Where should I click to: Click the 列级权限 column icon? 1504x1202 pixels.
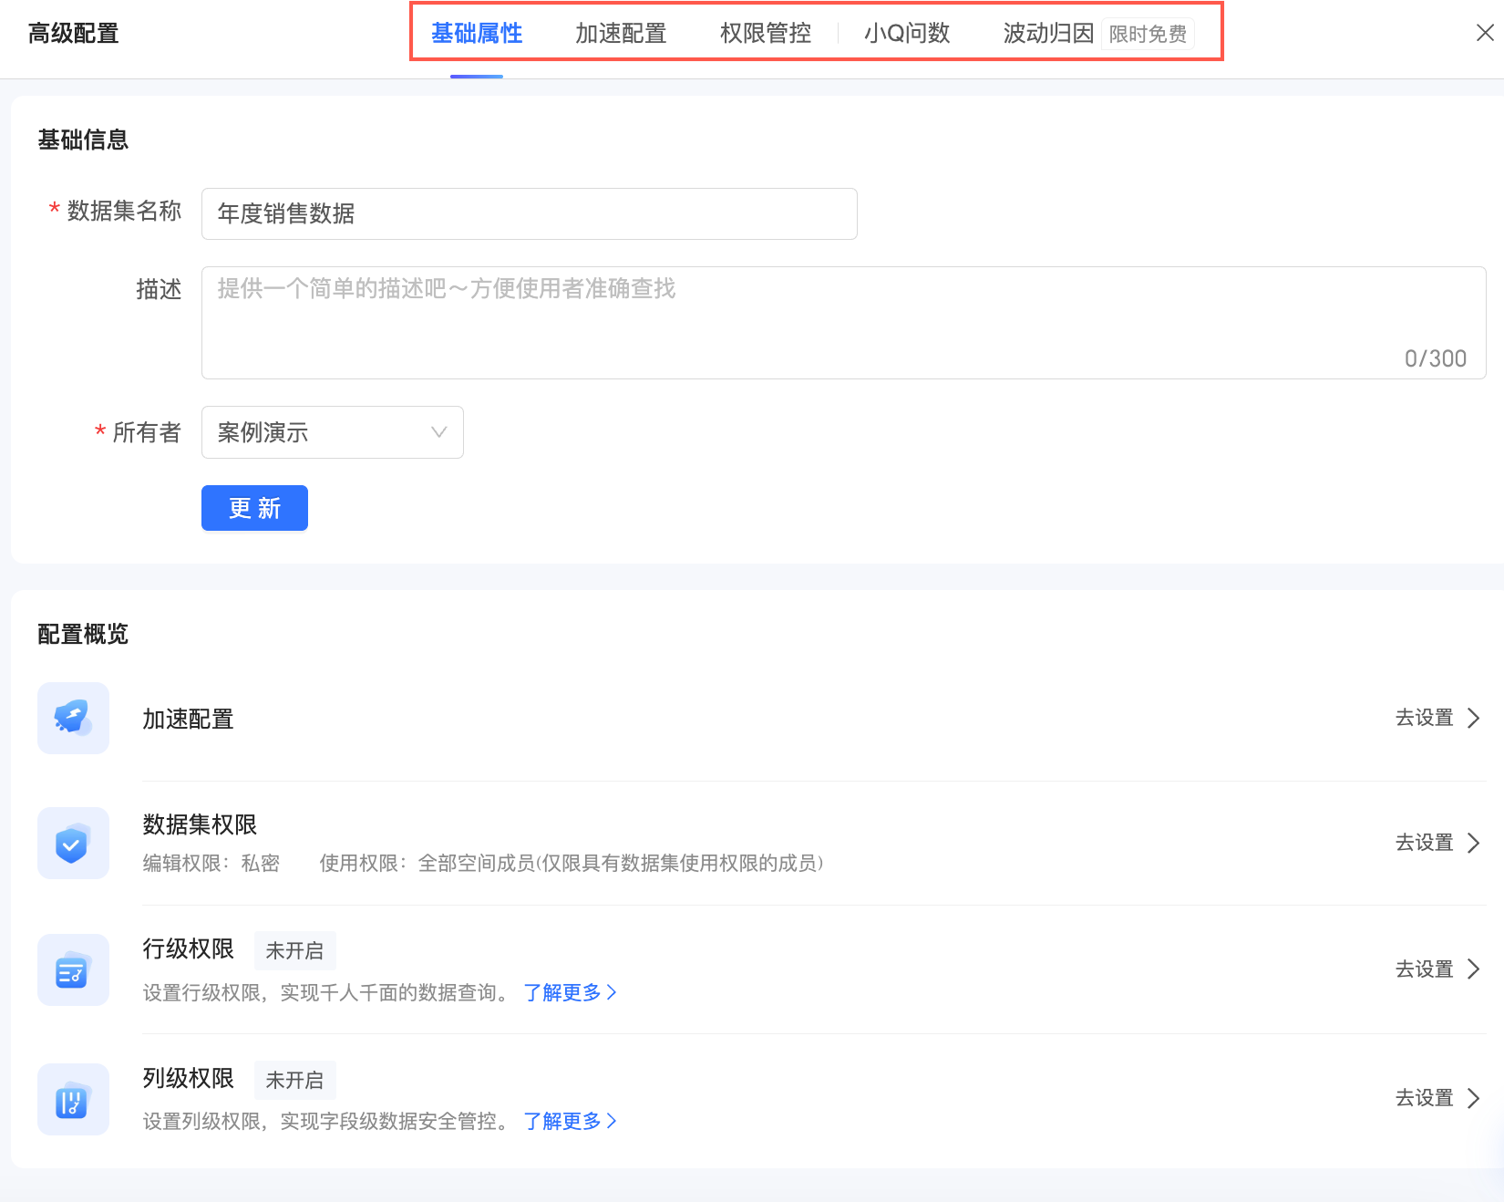[73, 1100]
